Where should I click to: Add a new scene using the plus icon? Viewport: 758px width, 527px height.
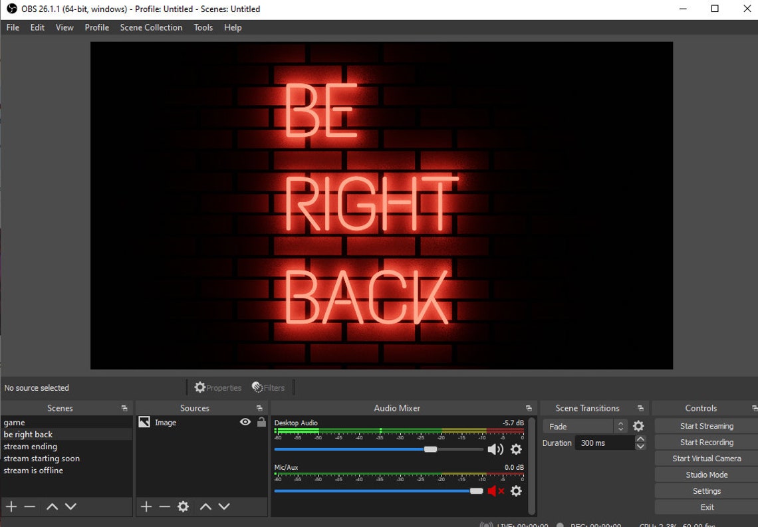11,506
